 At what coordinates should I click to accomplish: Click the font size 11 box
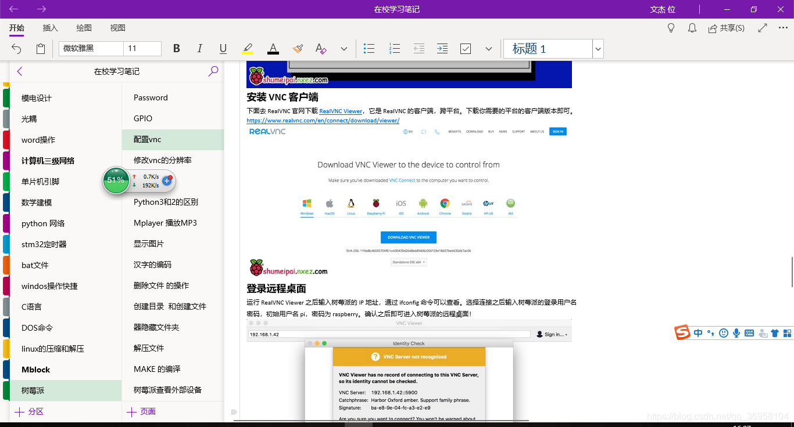point(142,49)
